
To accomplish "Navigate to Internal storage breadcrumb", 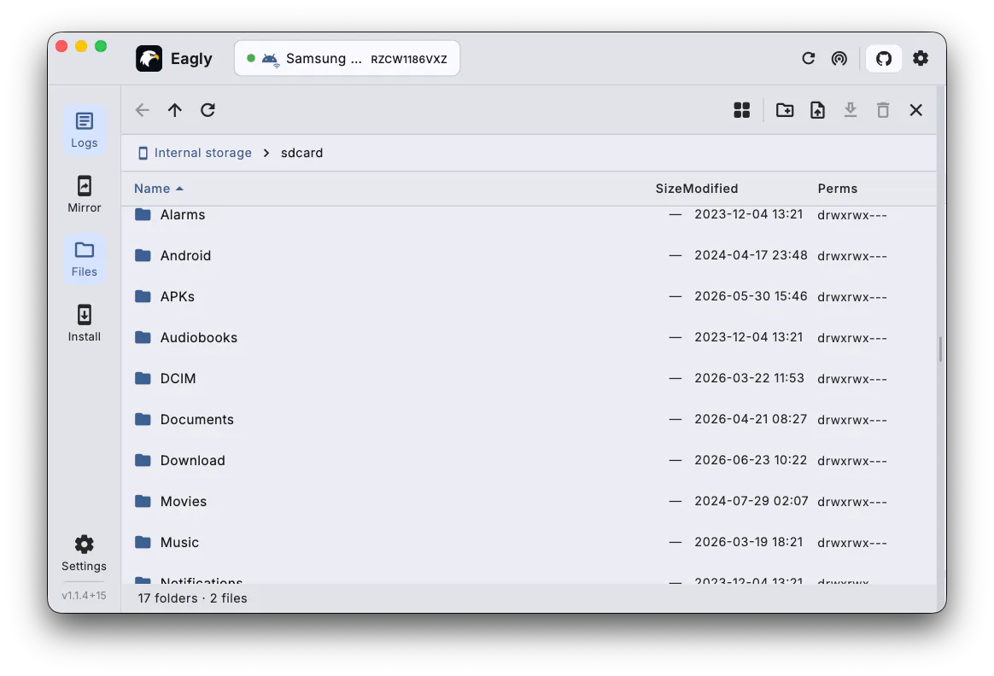I will 196,153.
